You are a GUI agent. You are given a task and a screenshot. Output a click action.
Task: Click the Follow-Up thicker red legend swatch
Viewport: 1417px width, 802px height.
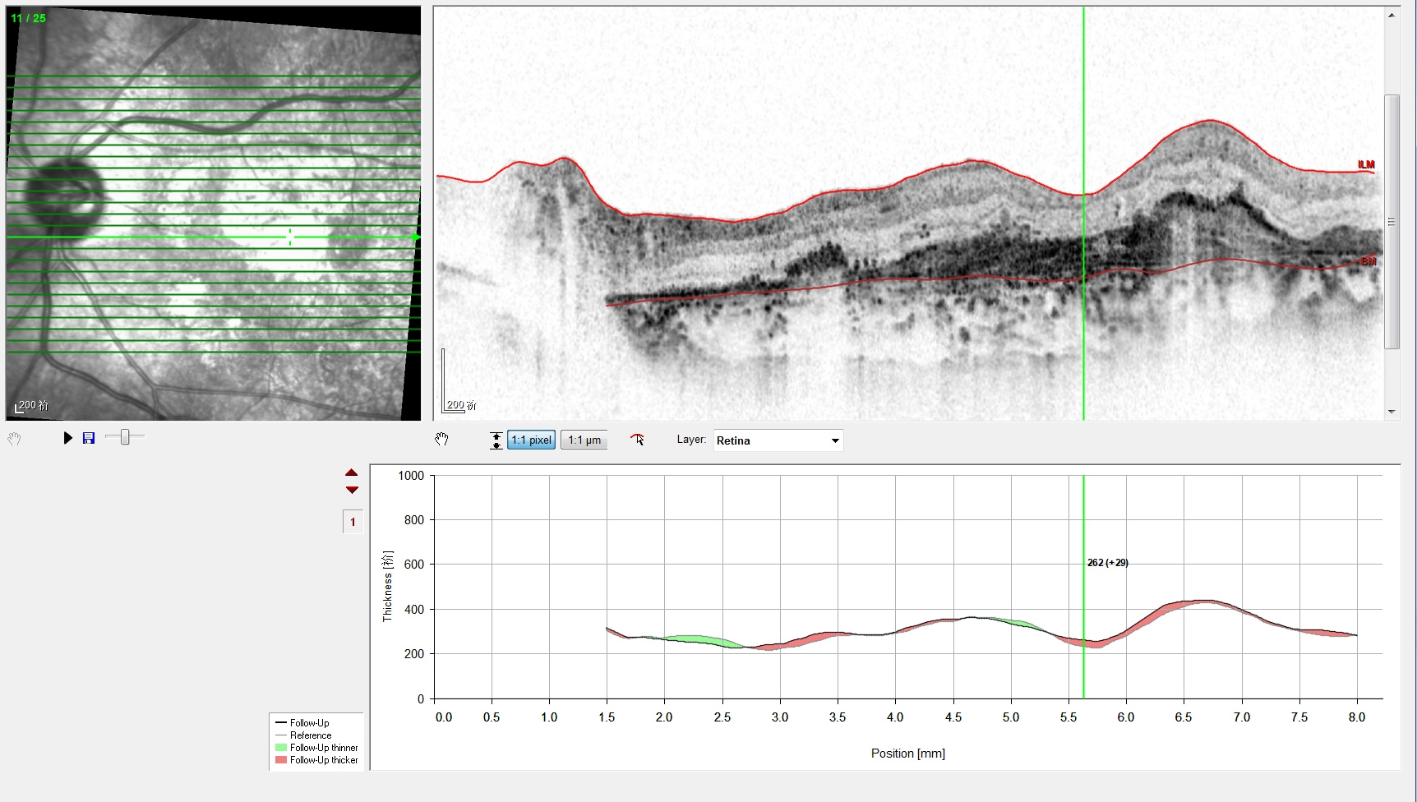tap(281, 760)
